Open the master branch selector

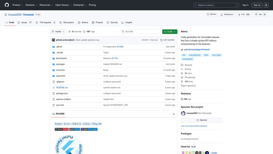point(58,32)
